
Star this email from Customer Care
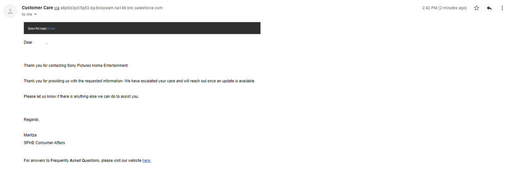click(477, 8)
